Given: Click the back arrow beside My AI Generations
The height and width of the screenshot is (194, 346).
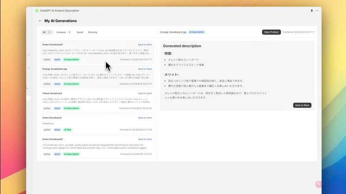Looking at the screenshot, I should pos(40,21).
